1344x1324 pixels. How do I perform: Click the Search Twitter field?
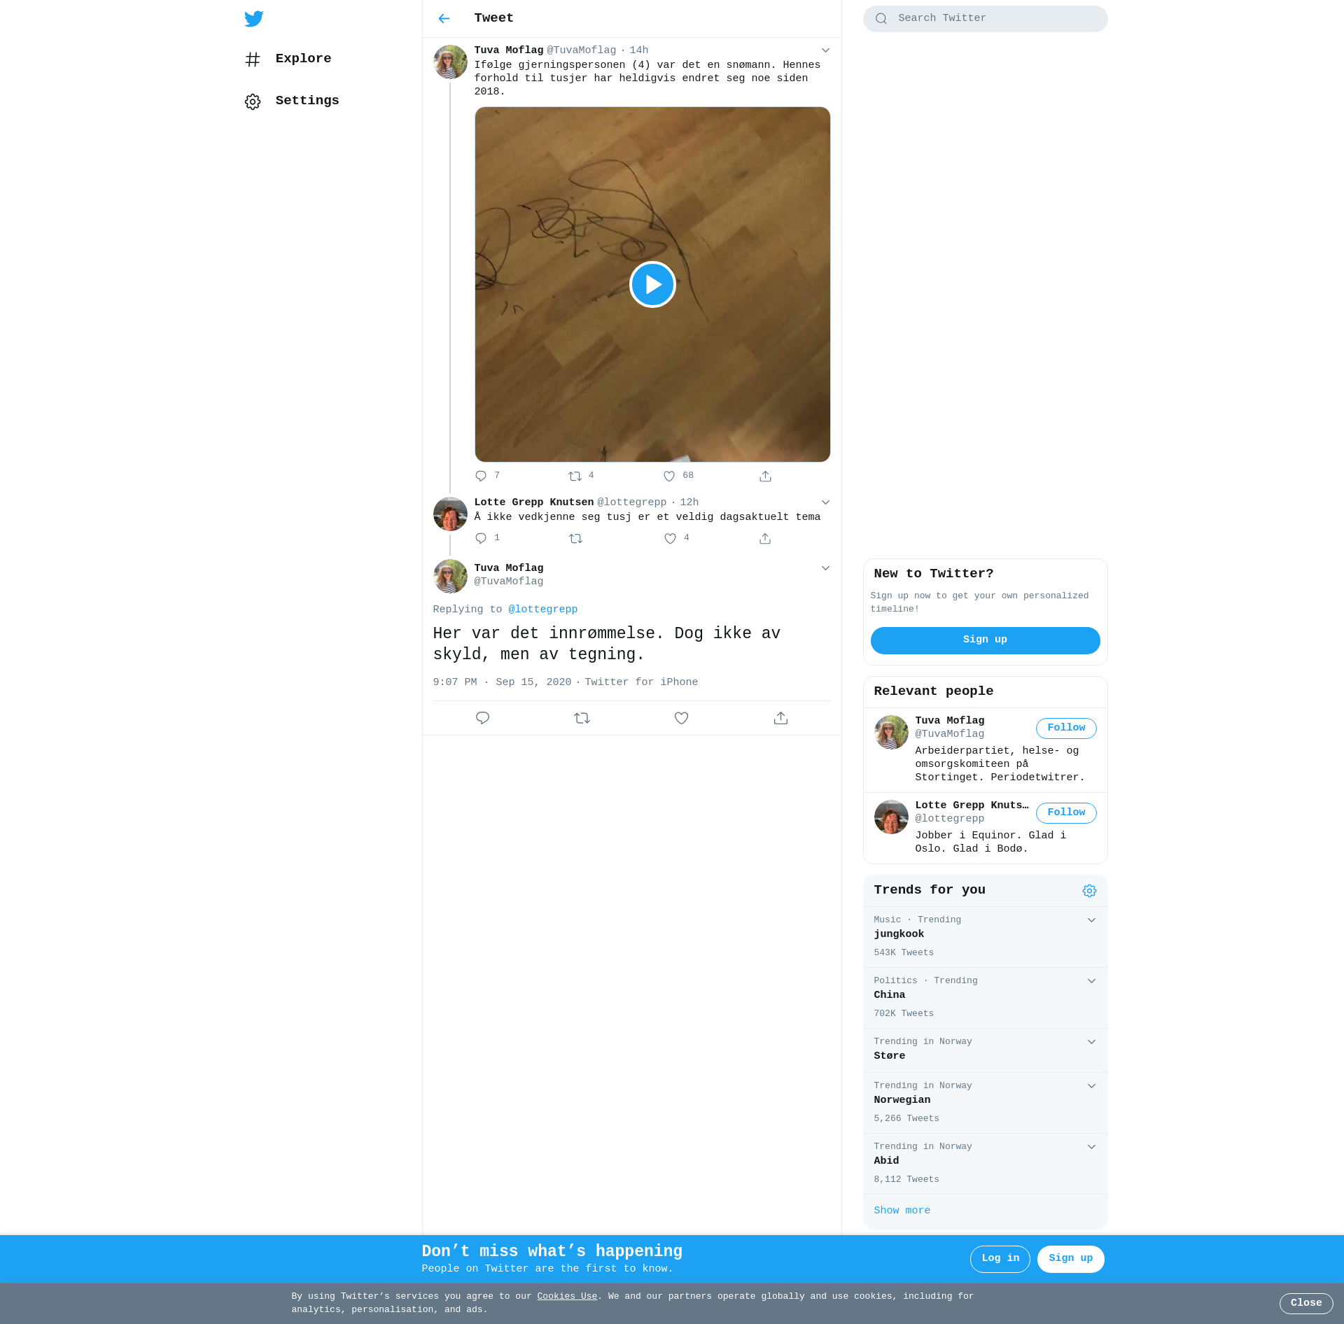pyautogui.click(x=994, y=19)
